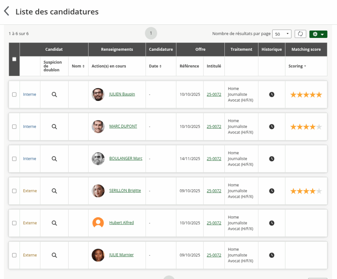The image size is (337, 279).
Task: Open MARC DUPONT candidate profile link
Action: pos(123,126)
